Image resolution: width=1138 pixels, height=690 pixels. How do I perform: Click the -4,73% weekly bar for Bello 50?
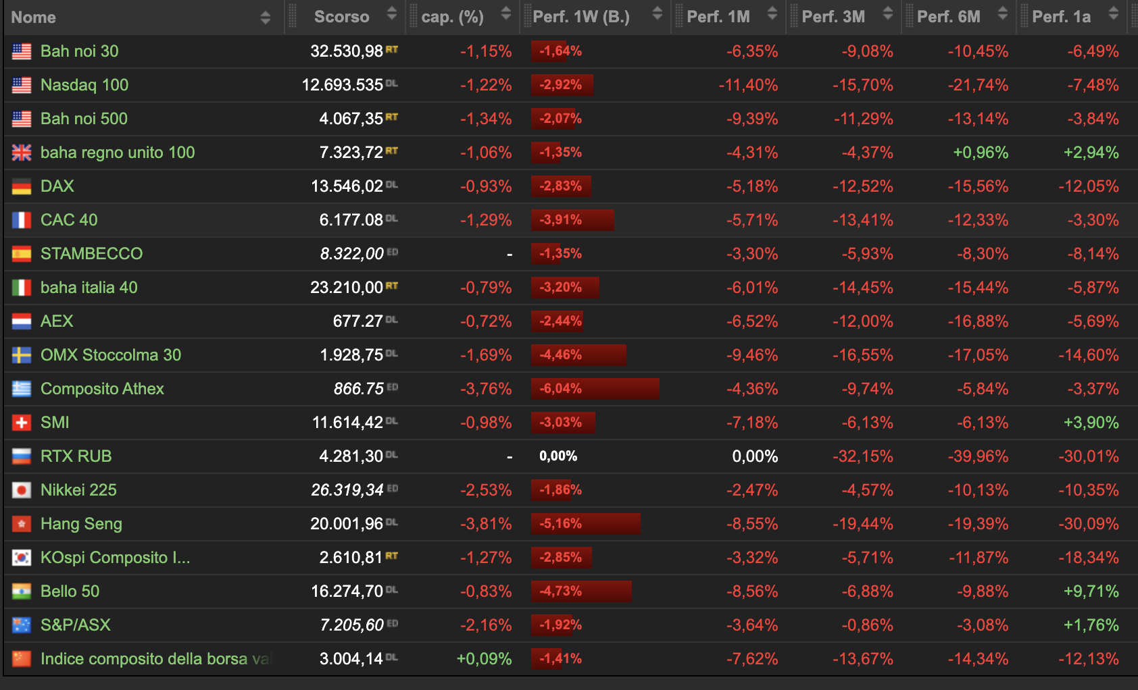coord(581,591)
